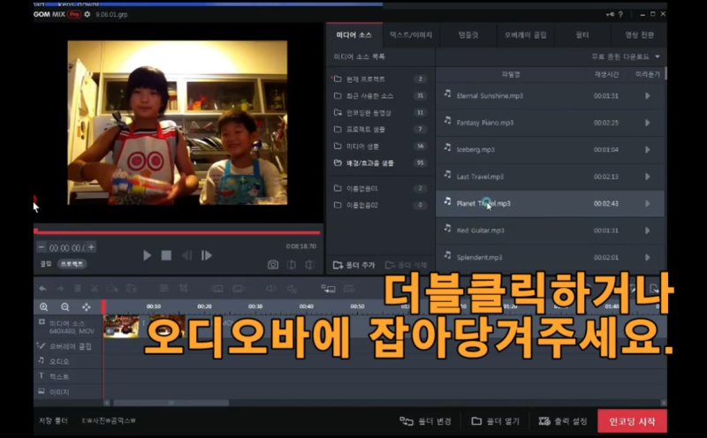This screenshot has width=707, height=438.
Task: Switch to the 오버레이 클립 tab
Action: pyautogui.click(x=526, y=34)
